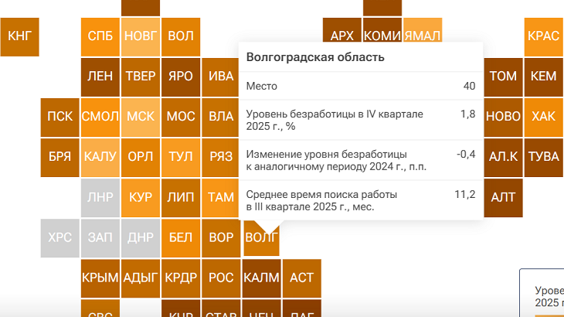Image resolution: width=564 pixels, height=317 pixels.
Task: Click the НОВГ region tile
Action: [140, 36]
